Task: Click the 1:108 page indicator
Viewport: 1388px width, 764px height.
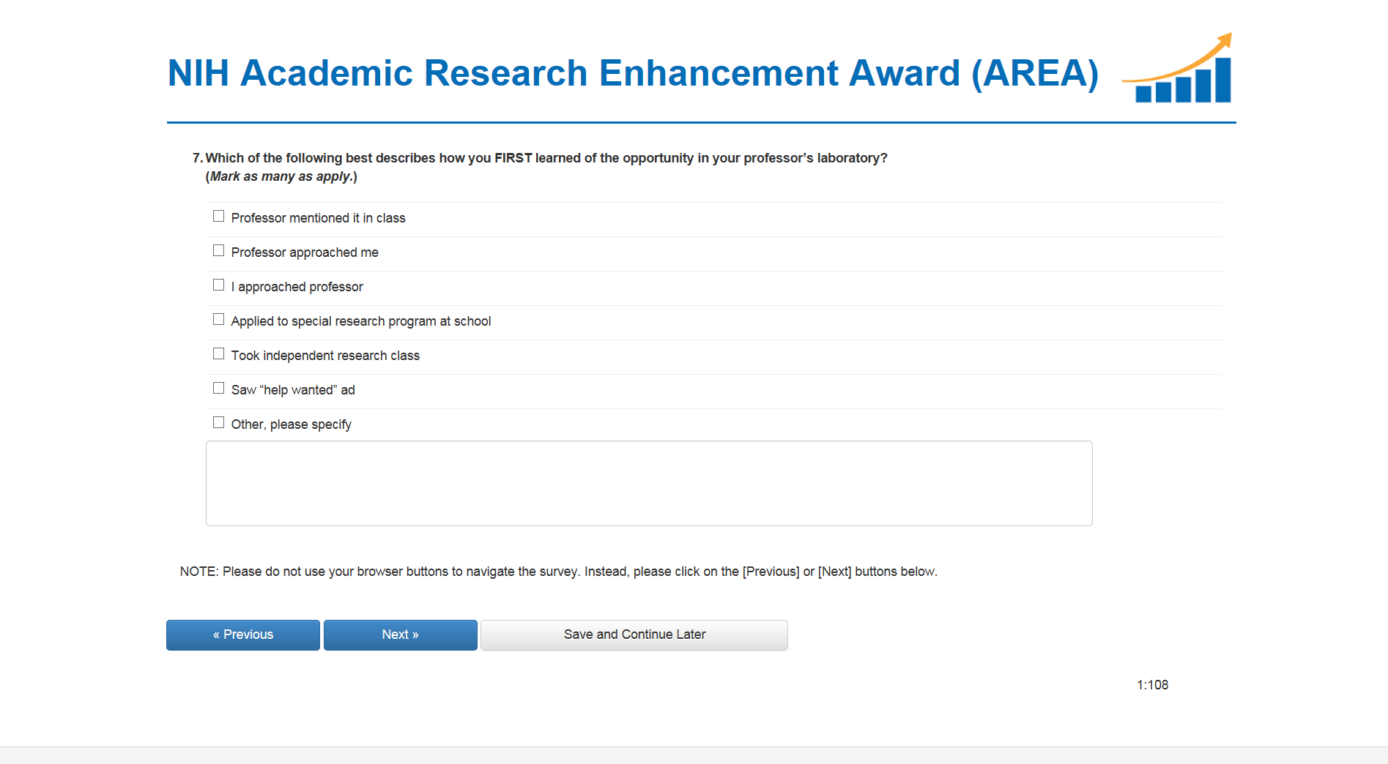Action: [x=1152, y=685]
